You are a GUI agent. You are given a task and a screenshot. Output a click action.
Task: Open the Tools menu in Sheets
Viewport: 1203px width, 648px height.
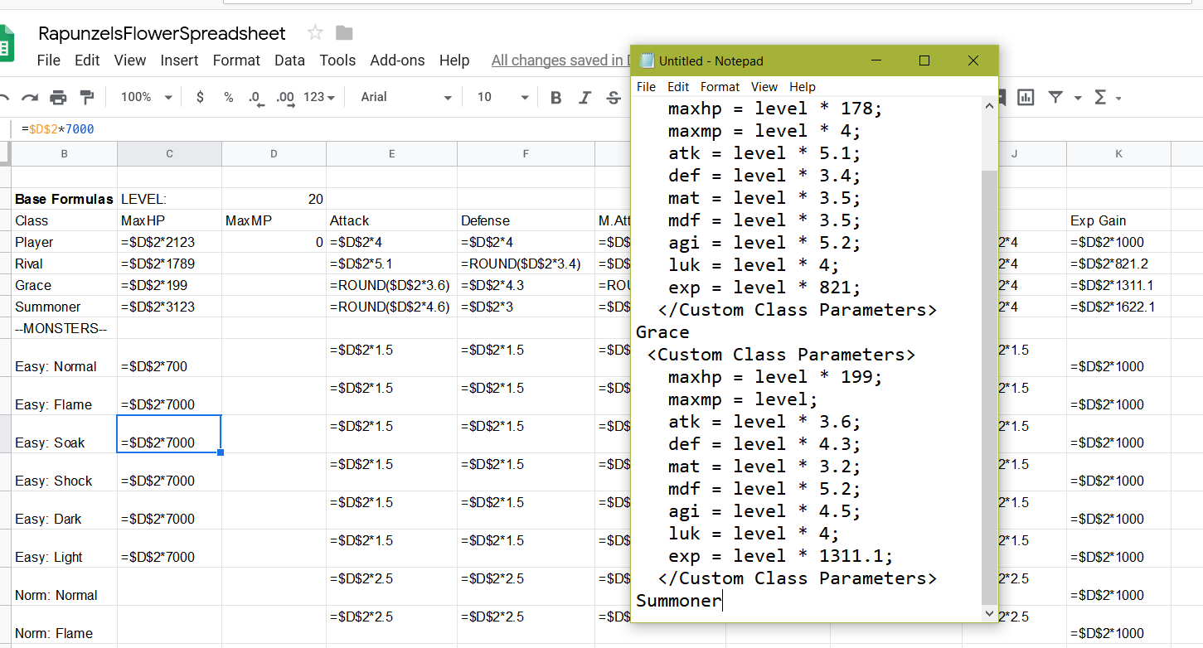(x=337, y=60)
